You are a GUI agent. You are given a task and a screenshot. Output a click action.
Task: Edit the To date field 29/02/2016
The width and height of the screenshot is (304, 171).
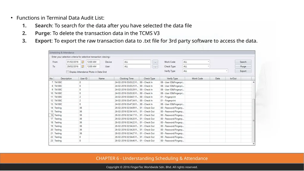point(73,66)
